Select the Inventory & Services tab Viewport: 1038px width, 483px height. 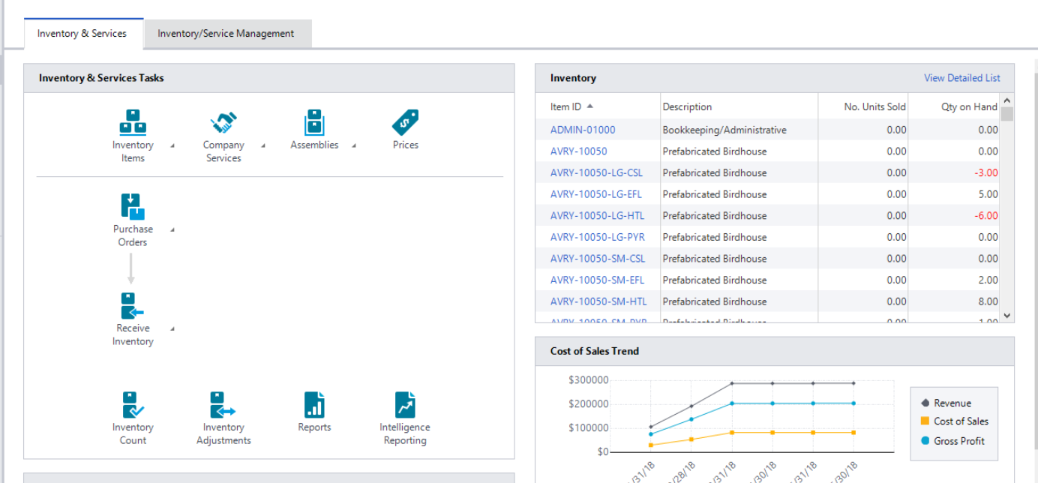[82, 34]
